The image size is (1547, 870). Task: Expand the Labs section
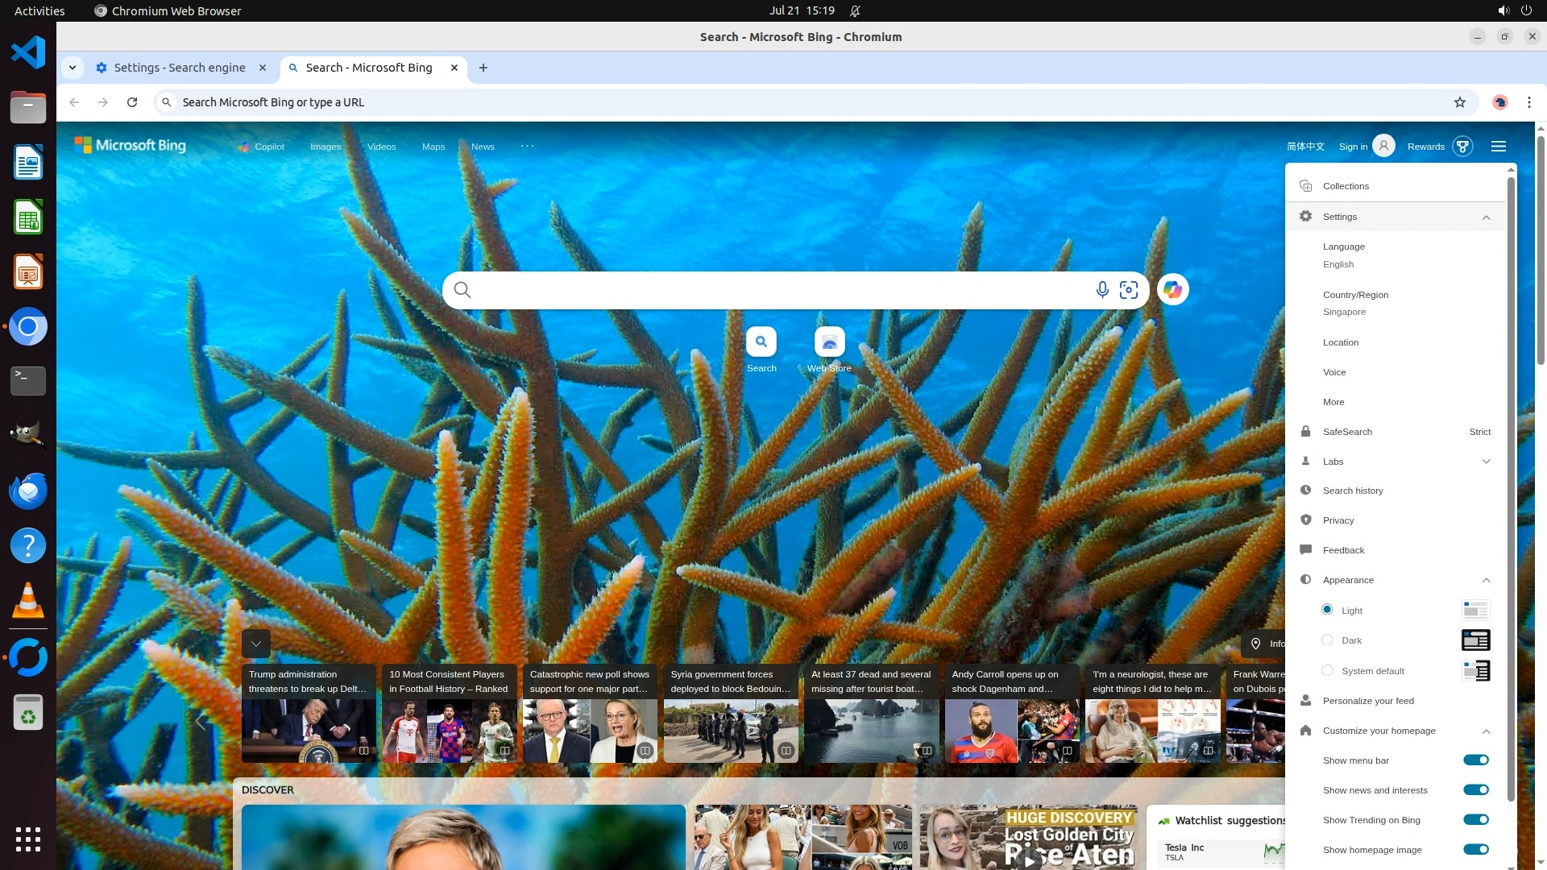click(x=1486, y=462)
